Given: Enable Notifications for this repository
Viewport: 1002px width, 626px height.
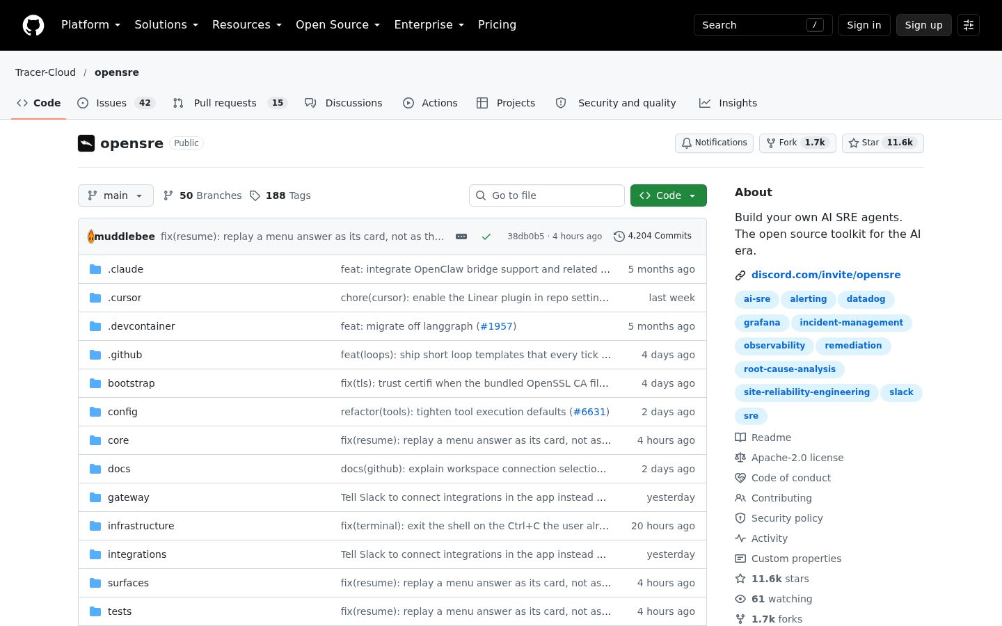Looking at the screenshot, I should (x=714, y=143).
